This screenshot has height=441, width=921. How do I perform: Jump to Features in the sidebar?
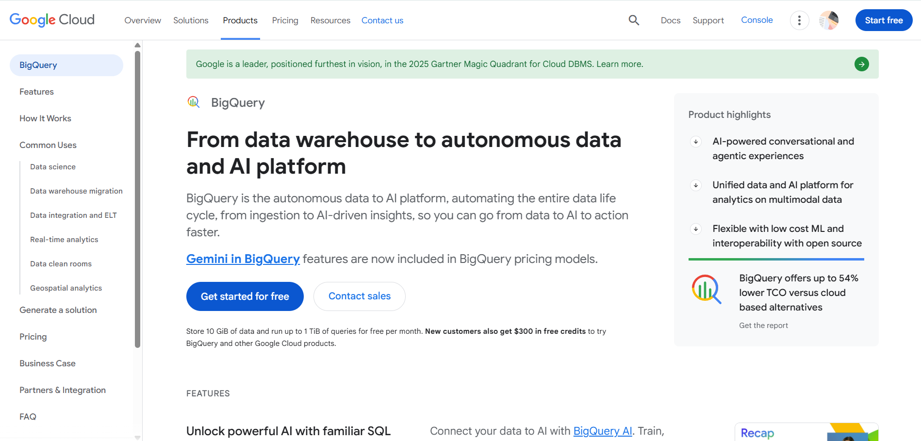point(36,92)
